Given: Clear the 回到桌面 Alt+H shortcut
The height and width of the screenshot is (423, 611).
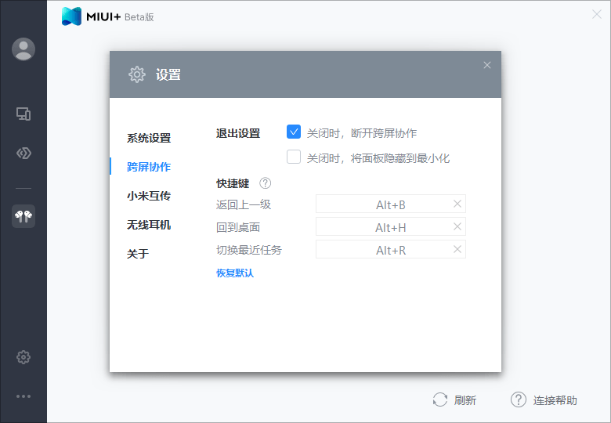Looking at the screenshot, I should (458, 227).
